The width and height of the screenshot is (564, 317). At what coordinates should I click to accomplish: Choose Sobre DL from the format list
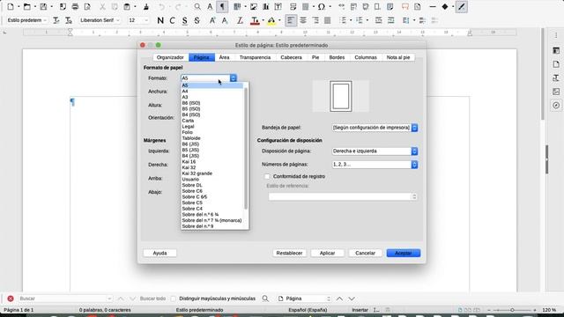tap(212, 185)
